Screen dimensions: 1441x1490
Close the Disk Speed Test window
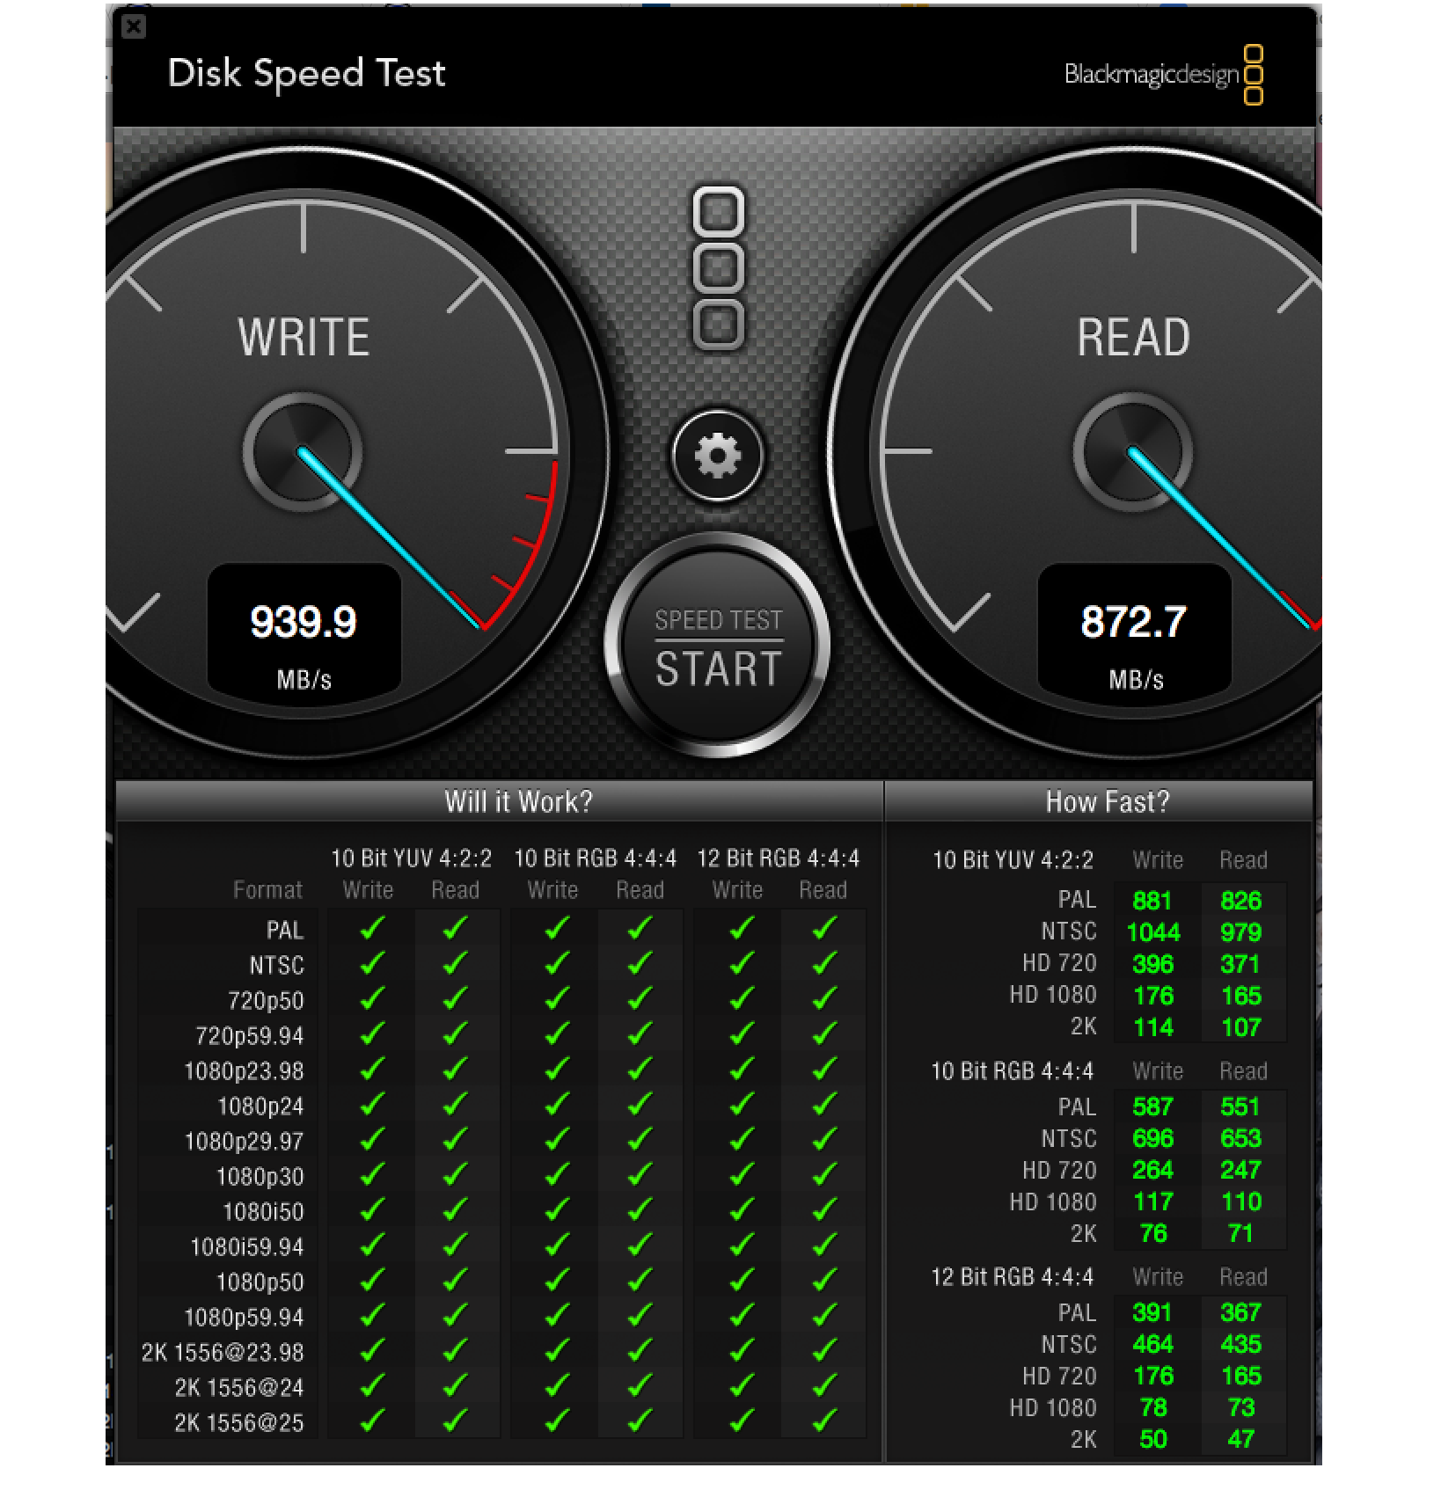tap(134, 26)
